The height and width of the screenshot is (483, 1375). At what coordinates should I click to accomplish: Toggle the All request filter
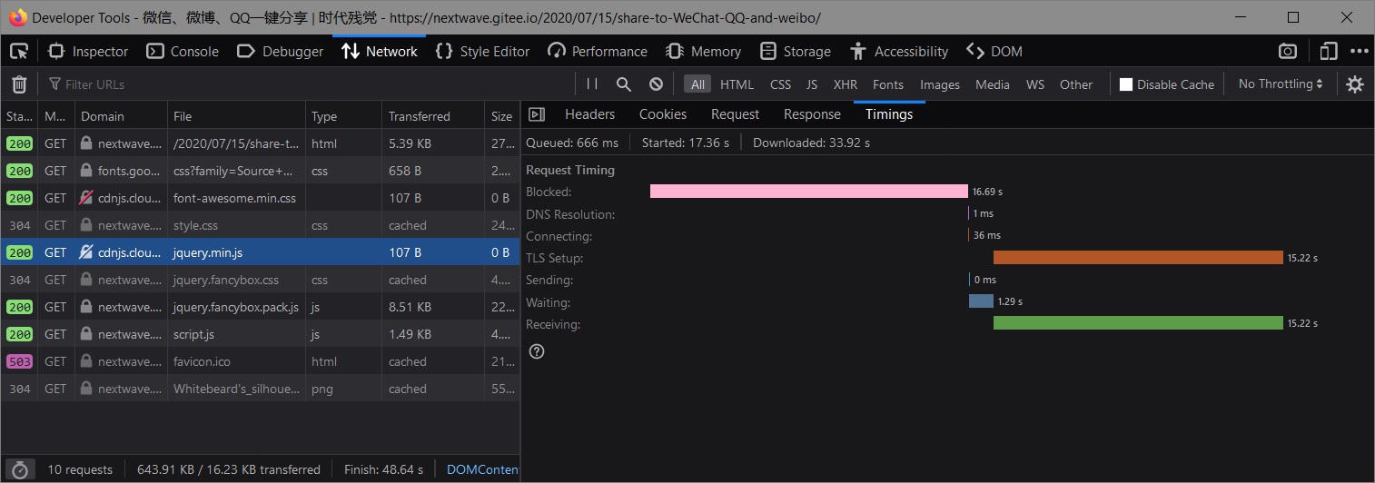pos(697,84)
